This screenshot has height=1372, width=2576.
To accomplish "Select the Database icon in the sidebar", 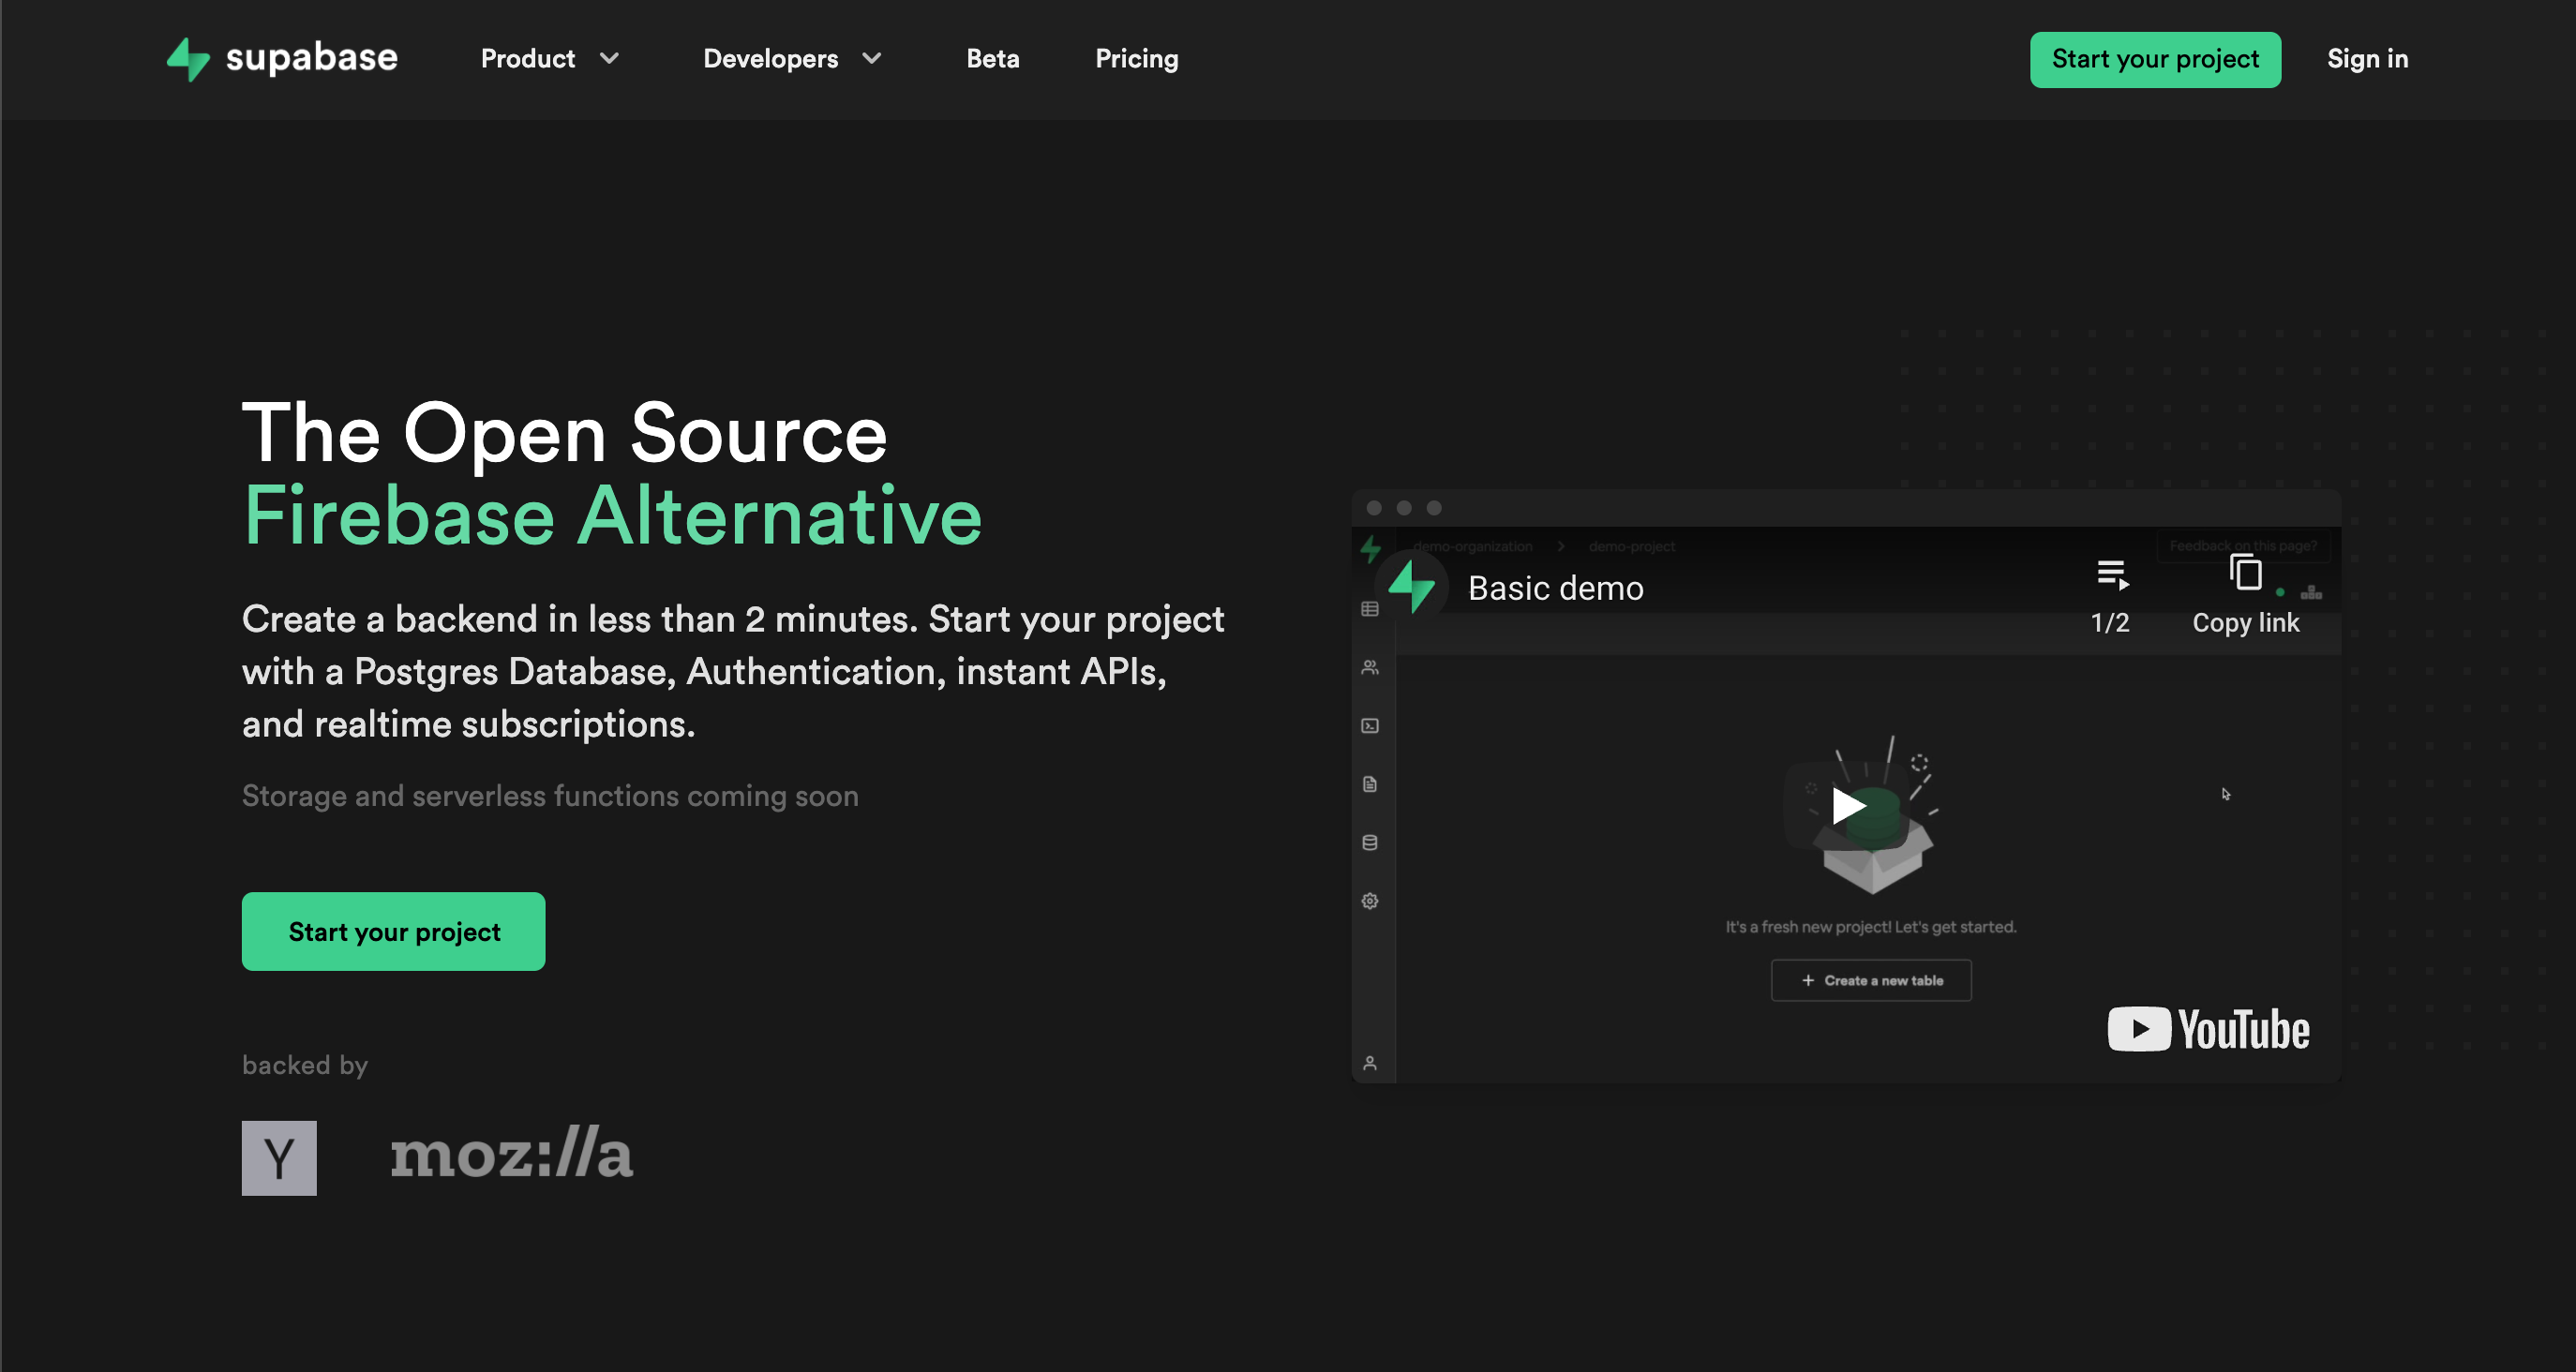I will tap(1370, 842).
